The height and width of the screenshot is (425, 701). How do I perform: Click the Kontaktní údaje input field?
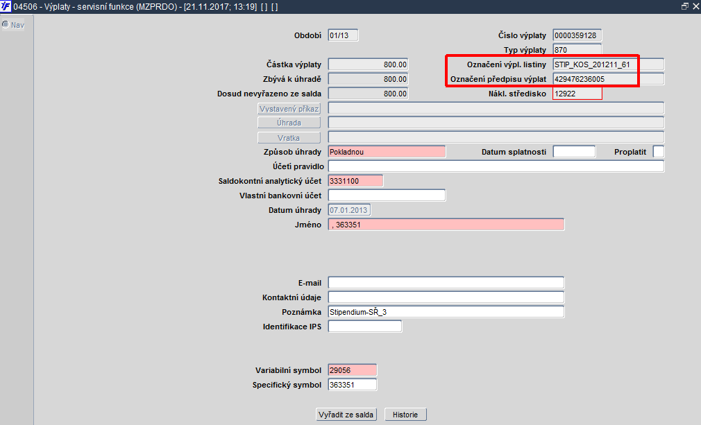point(446,297)
